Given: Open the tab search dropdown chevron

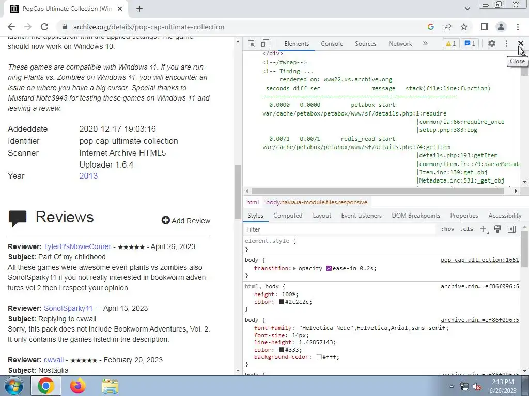Looking at the screenshot, I should [x=467, y=9].
